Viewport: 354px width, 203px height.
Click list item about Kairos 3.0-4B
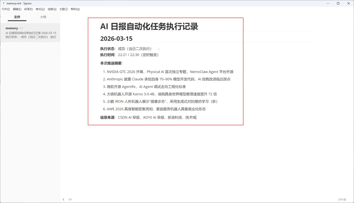pos(160,94)
